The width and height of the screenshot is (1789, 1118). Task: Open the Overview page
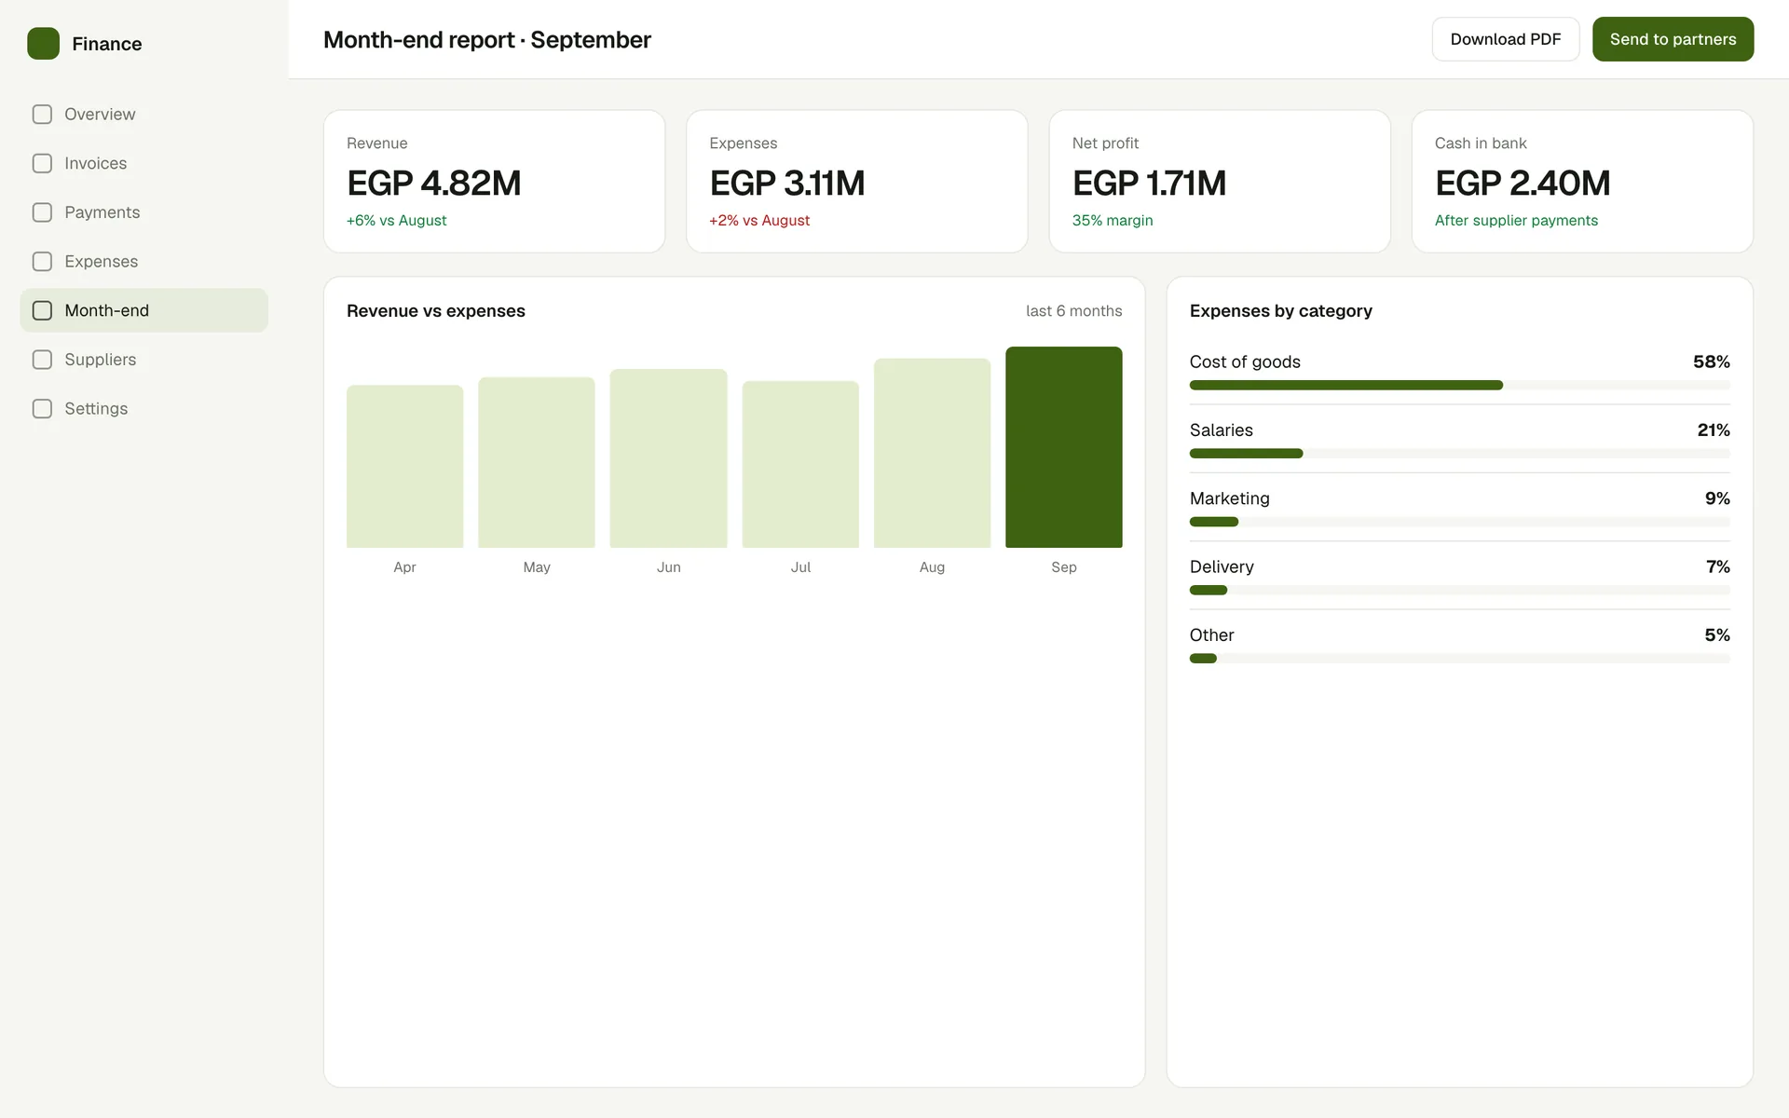(143, 115)
